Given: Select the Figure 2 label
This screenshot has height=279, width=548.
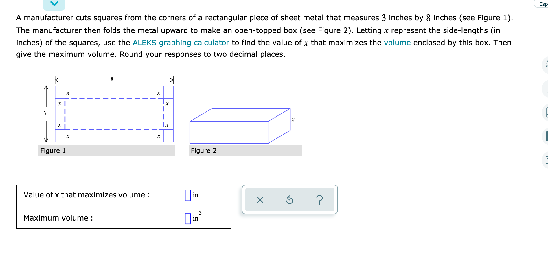Looking at the screenshot, I should coord(204,150).
